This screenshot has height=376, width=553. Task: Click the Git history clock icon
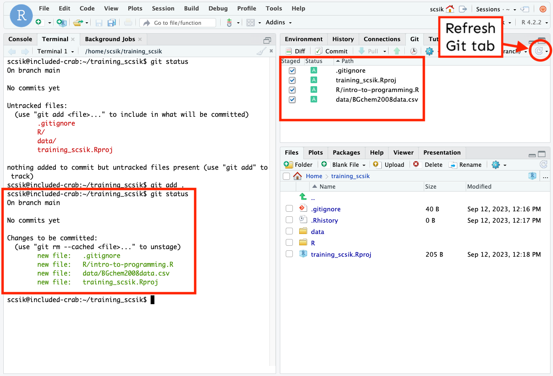pyautogui.click(x=414, y=51)
